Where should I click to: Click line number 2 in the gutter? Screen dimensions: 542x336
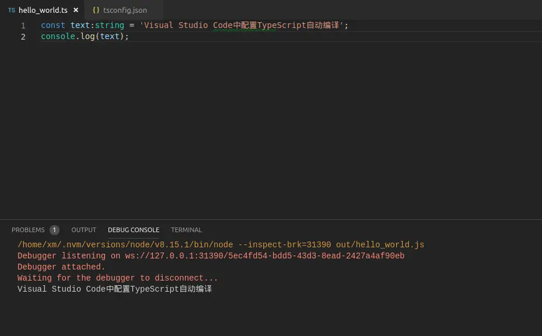point(23,37)
